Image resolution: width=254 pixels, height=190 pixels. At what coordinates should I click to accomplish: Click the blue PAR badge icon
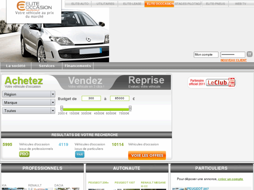(80, 154)
